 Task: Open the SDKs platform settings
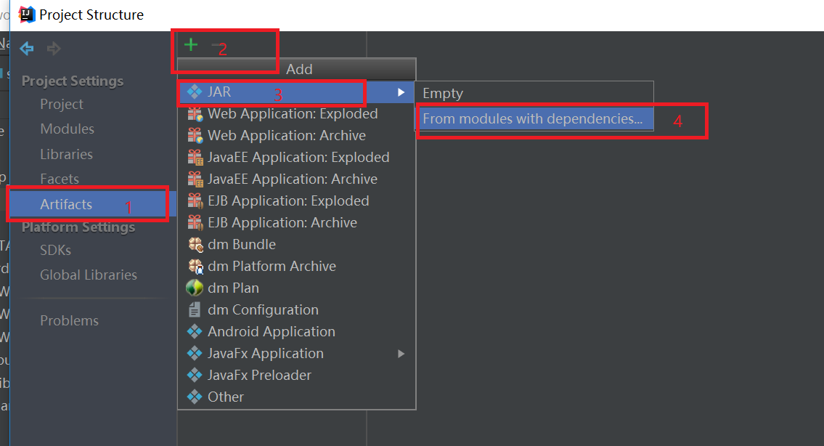point(55,250)
